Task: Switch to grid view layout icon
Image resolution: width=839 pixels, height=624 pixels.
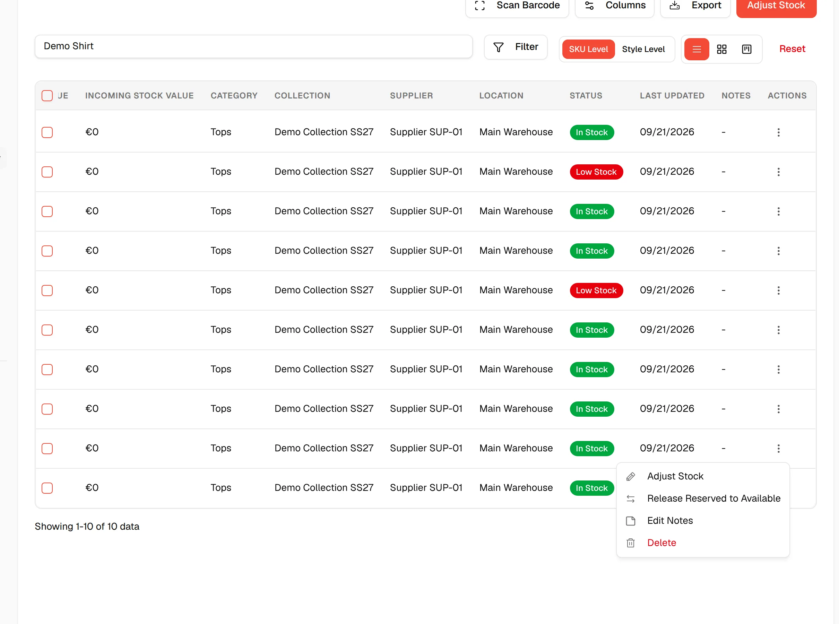Action: pos(721,49)
